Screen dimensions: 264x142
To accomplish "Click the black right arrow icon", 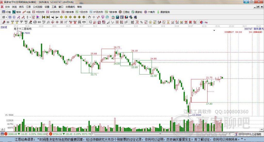I will tap(57, 17).
